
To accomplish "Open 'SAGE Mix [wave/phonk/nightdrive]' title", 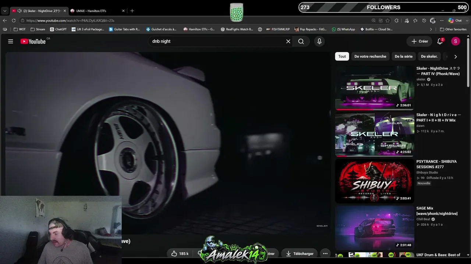I will 437,211.
